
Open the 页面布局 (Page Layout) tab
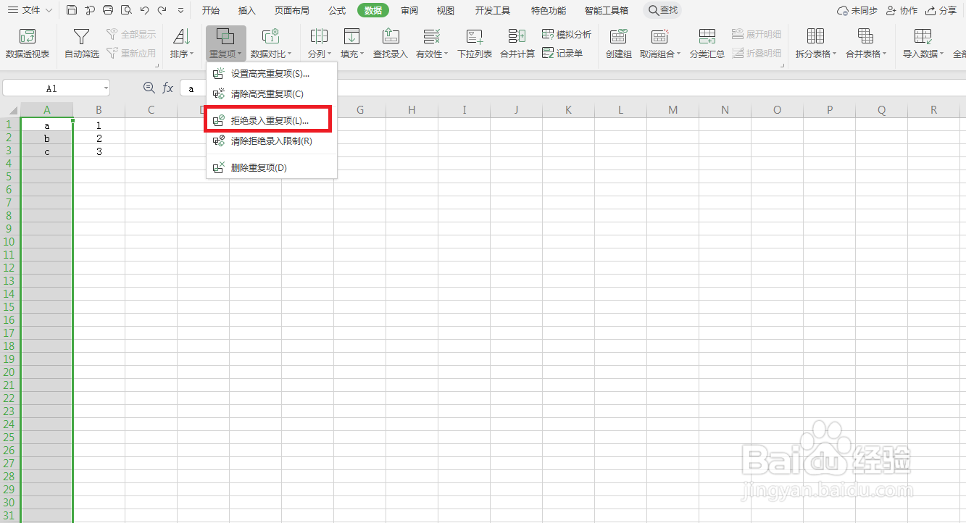tap(292, 11)
